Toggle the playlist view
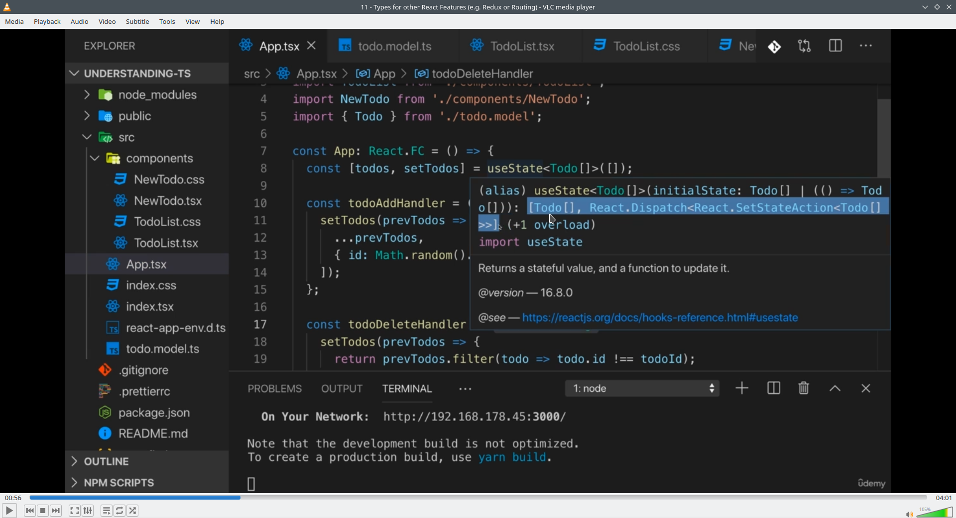This screenshot has width=956, height=518. pos(107,511)
